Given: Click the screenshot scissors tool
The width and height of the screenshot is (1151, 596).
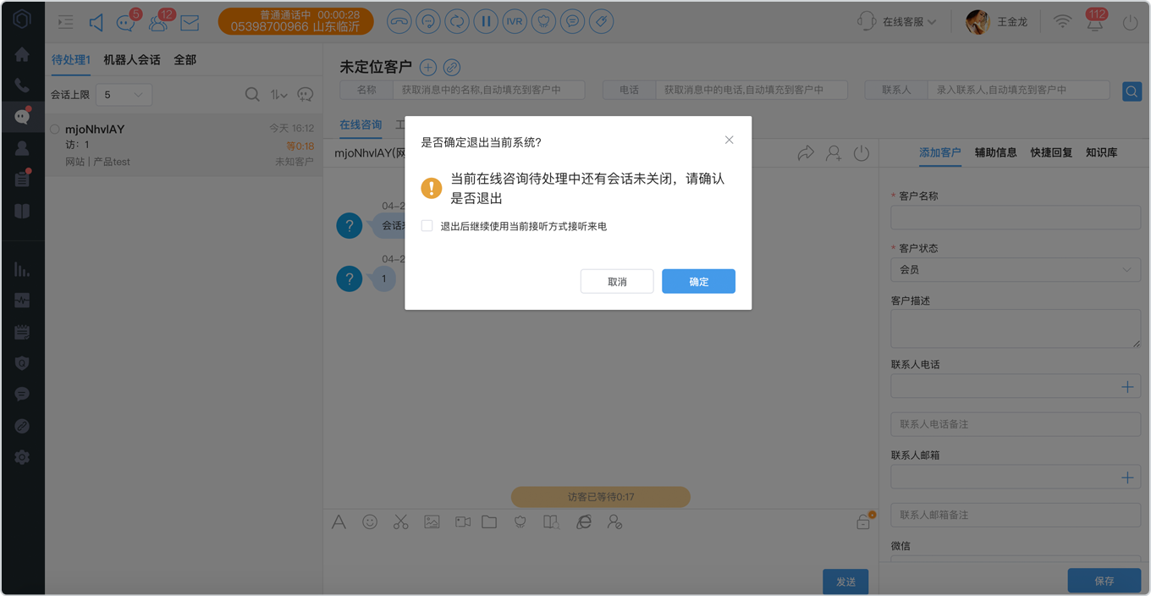Looking at the screenshot, I should point(400,522).
